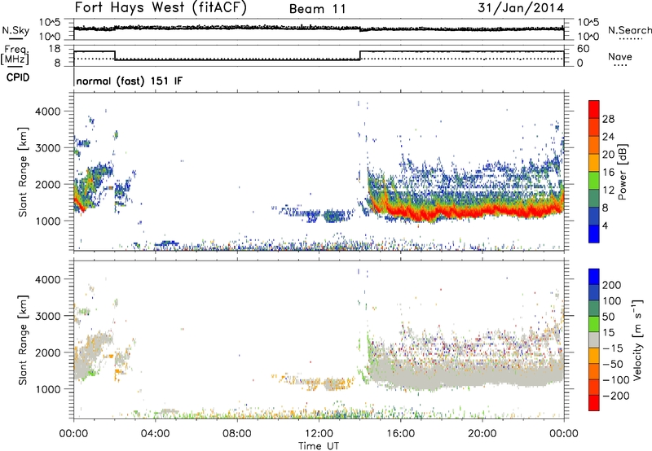Screen dimensions: 652x451
Task: Select the 'normal (fast) 151 IF' text
Action: (130, 81)
